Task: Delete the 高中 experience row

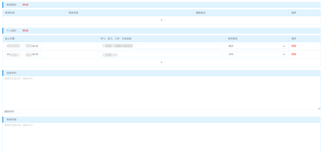Action: pyautogui.click(x=294, y=46)
